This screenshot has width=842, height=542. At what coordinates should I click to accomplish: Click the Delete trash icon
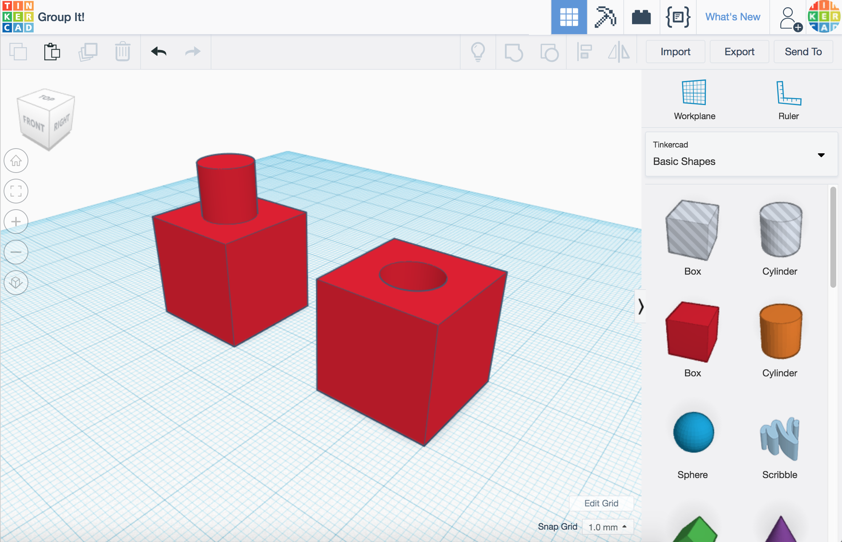pyautogui.click(x=123, y=52)
